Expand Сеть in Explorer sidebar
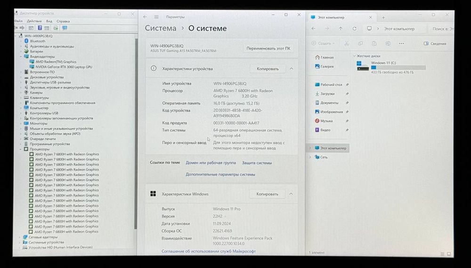Viewport: 471px width, 268px height. tap(310, 157)
